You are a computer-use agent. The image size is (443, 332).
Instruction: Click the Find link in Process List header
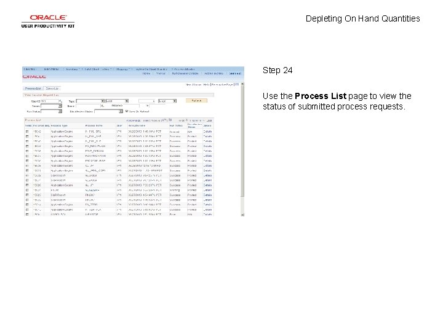pos(145,121)
